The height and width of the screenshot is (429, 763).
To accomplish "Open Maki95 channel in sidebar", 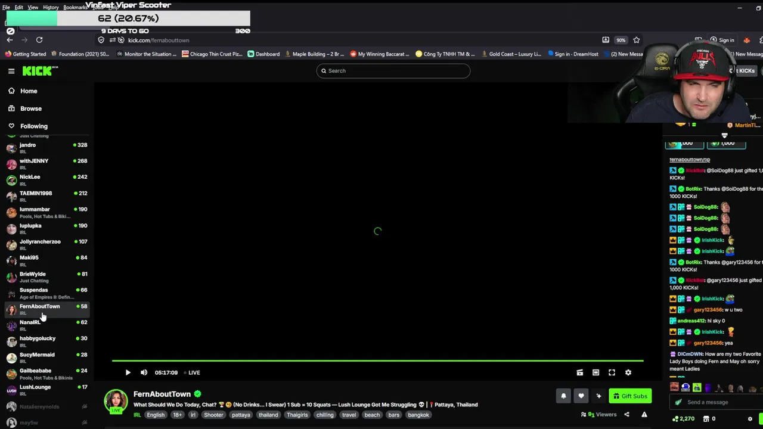I will [46, 260].
